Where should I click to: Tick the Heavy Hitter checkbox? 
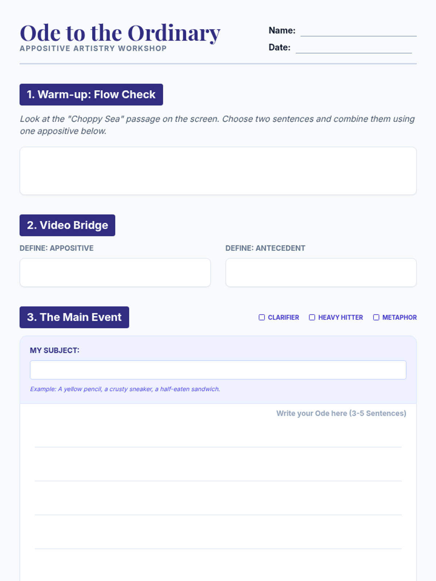point(312,317)
